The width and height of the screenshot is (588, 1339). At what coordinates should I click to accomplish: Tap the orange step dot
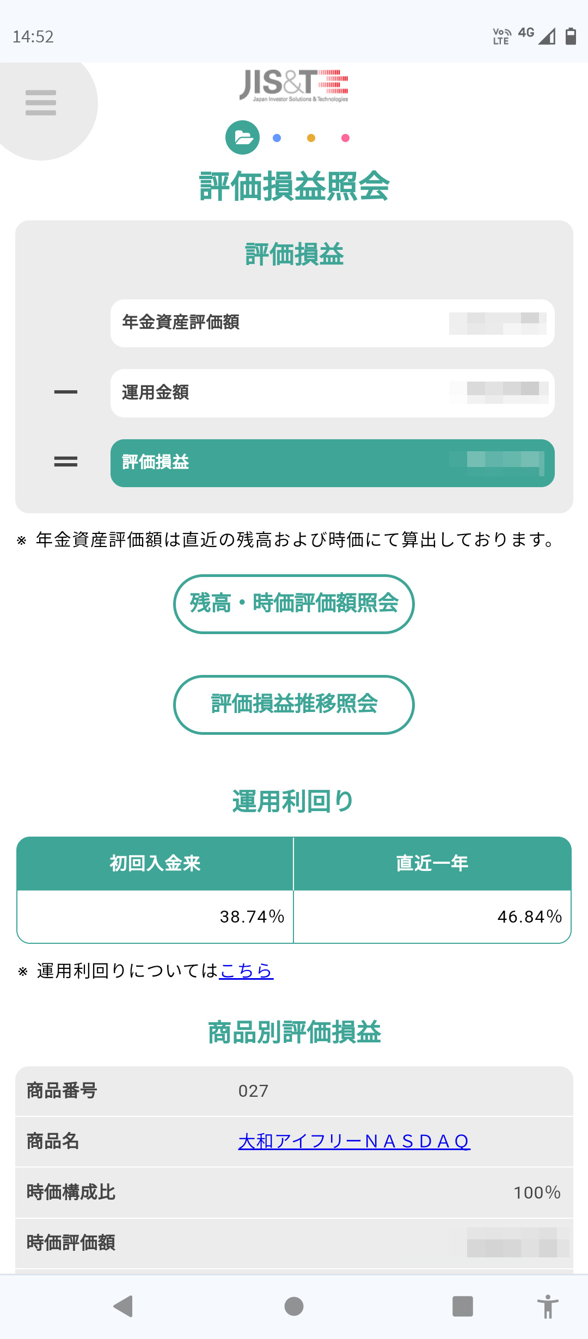311,138
